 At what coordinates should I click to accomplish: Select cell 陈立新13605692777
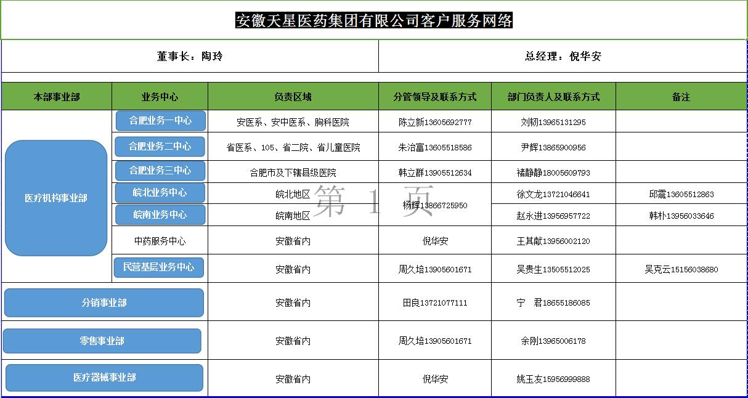(435, 122)
